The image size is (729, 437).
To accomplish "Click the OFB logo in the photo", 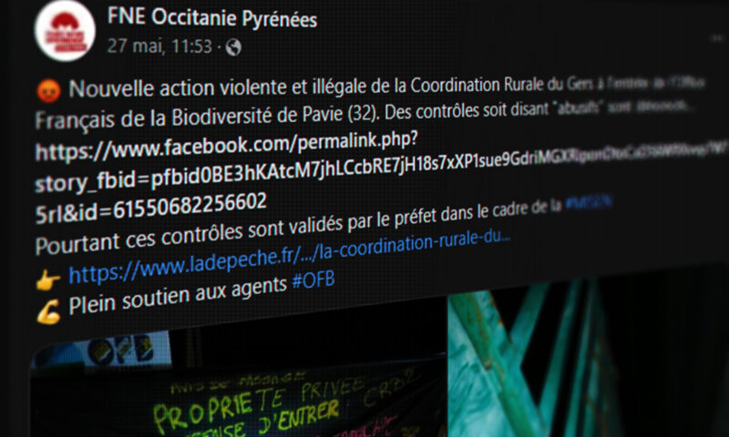I will 122,350.
